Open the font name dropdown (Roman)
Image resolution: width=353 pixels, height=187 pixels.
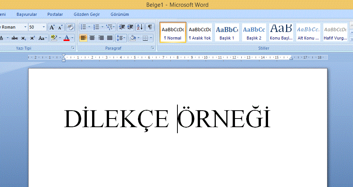click(x=25, y=27)
